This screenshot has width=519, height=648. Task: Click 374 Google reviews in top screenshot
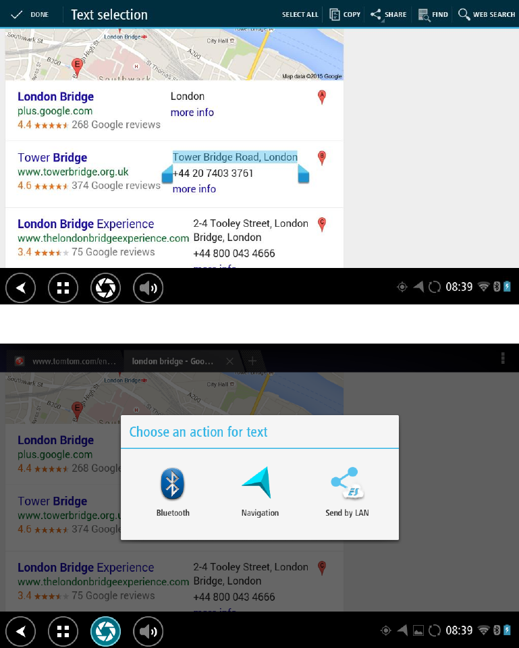pyautogui.click(x=116, y=186)
